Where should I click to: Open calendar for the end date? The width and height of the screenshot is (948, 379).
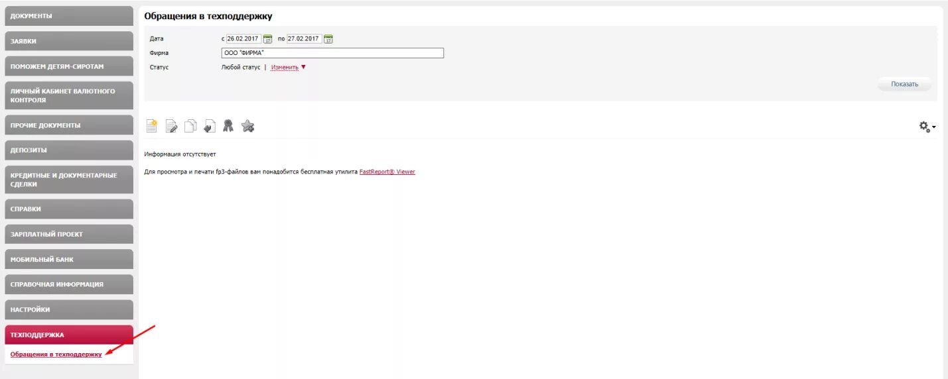tap(328, 39)
